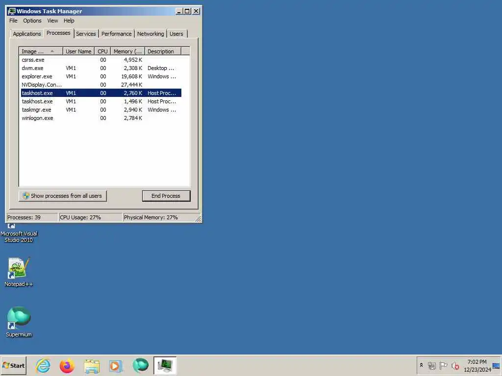Select Supermium desktop shortcut
Image resolution: width=502 pixels, height=376 pixels.
click(x=19, y=322)
